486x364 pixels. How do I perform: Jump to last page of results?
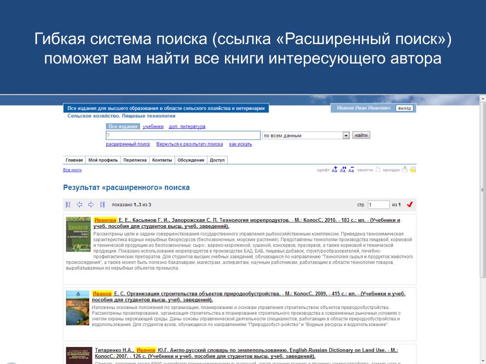[103, 205]
